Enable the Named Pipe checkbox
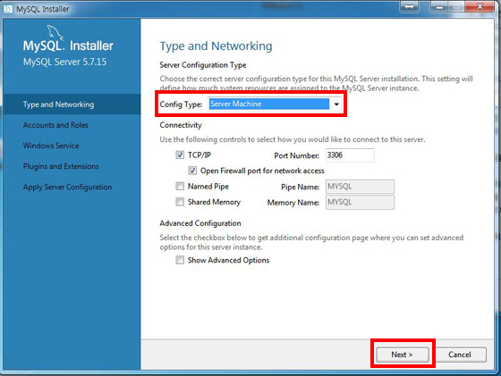Screen dimensions: 501x376 tap(180, 187)
